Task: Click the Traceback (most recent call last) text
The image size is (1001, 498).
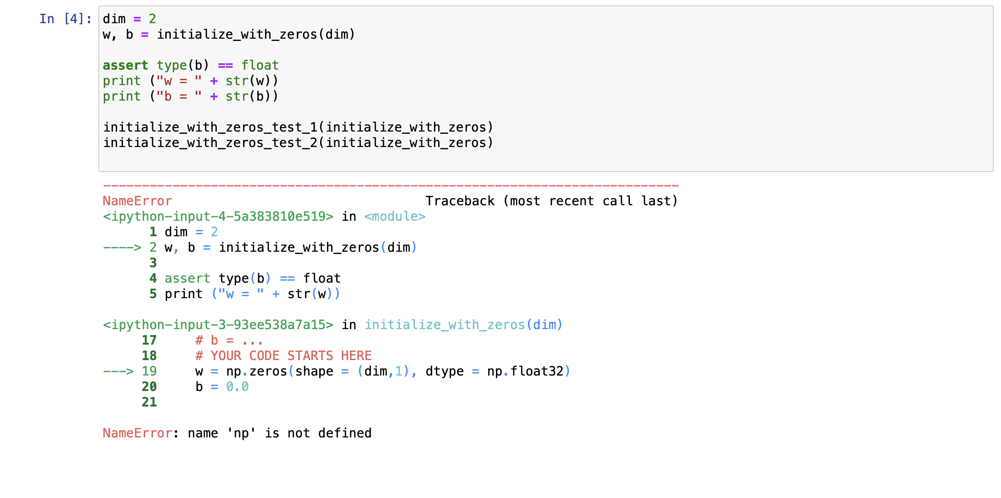Action: pos(552,201)
